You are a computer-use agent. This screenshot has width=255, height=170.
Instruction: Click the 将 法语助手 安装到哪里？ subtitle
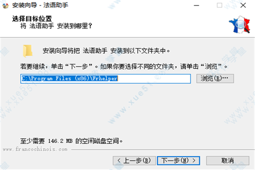point(56,26)
